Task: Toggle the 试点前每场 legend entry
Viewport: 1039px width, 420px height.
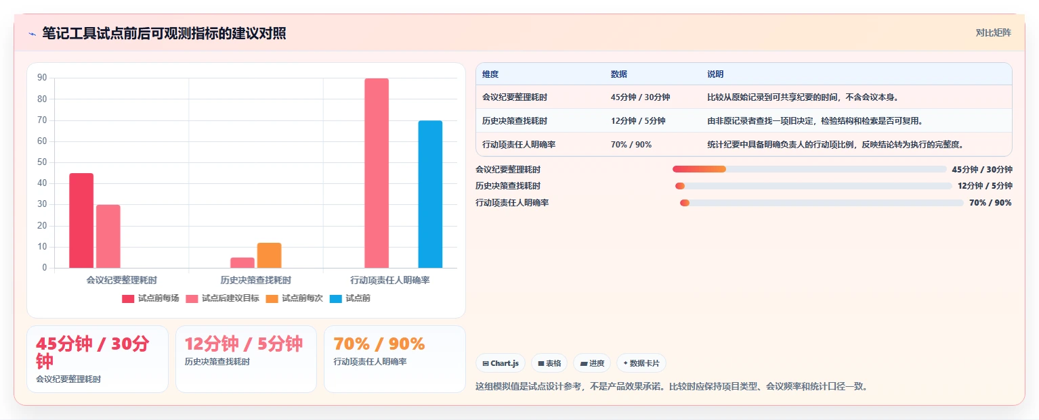Action: point(150,298)
